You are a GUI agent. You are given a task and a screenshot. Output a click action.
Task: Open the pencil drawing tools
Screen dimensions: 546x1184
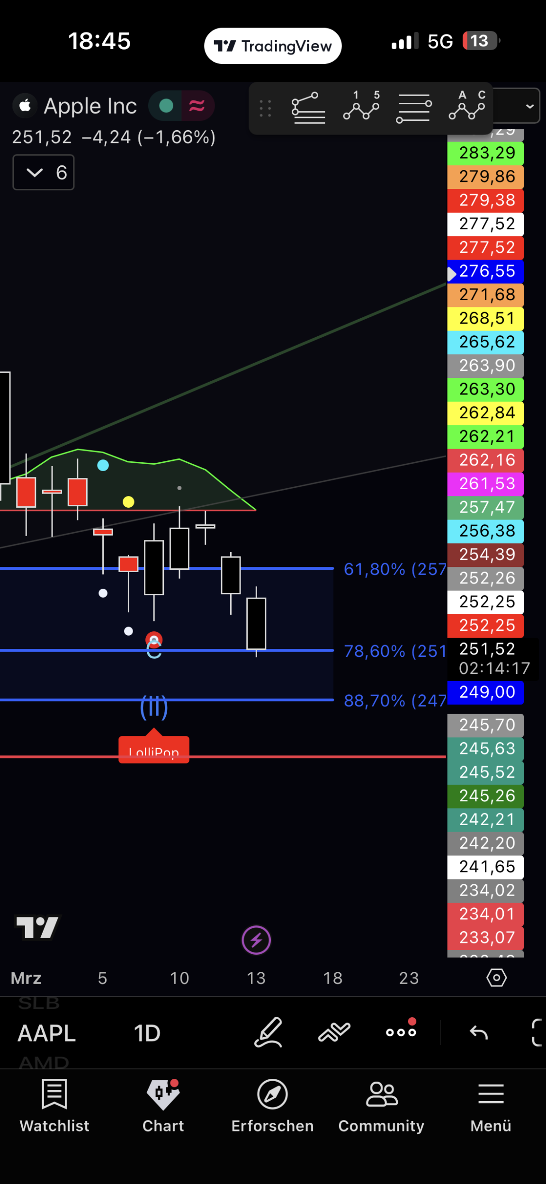coord(269,1032)
